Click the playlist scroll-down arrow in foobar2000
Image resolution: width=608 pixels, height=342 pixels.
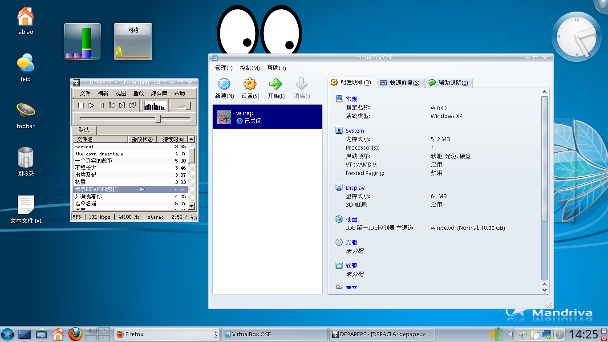(x=191, y=206)
